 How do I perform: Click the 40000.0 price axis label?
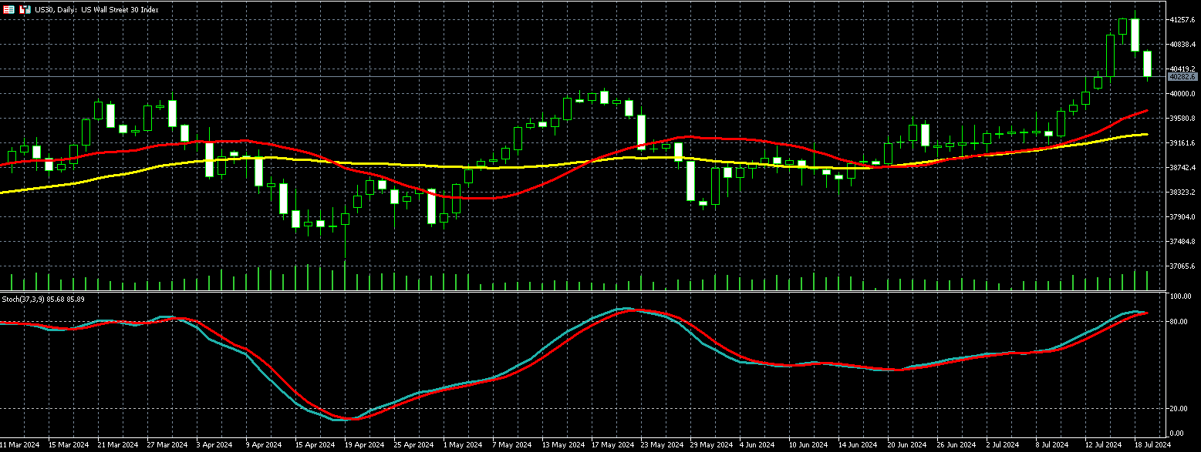pos(1182,94)
